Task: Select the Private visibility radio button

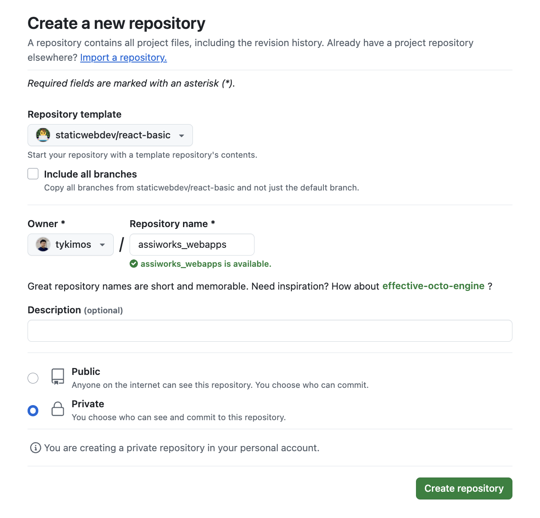Action: 33,411
